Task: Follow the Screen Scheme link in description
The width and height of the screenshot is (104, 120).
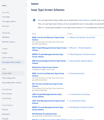Action: pos(83,20)
